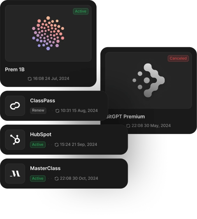Click the ClassPass logo icon
This screenshot has width=197, height=219.
[15, 106]
